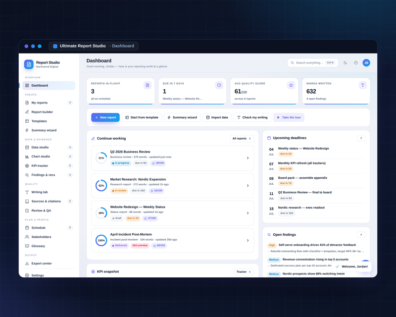Image resolution: width=396 pixels, height=317 pixels.
Task: Click Upcoming deadlines calendar icon
Action: (x=269, y=138)
